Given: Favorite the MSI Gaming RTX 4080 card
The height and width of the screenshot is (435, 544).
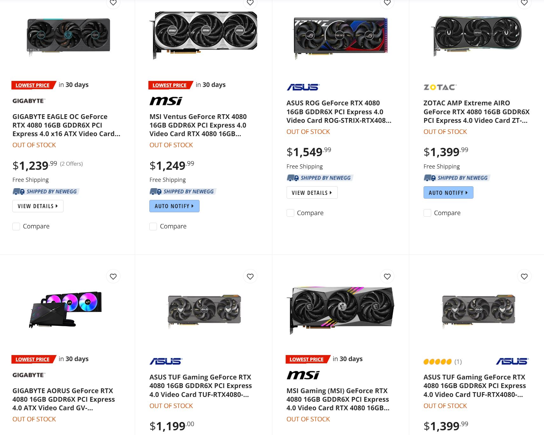Looking at the screenshot, I should [387, 277].
